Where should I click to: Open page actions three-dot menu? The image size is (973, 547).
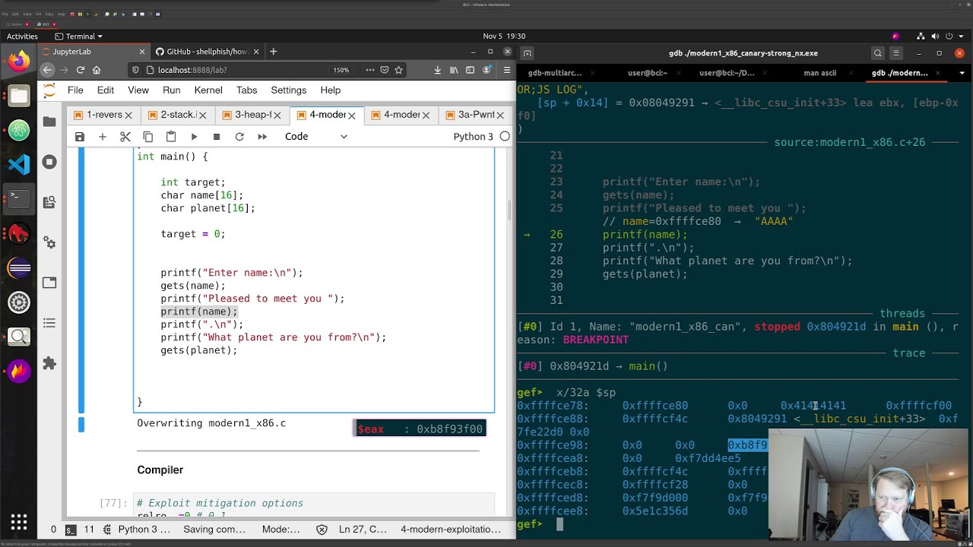tap(370, 70)
